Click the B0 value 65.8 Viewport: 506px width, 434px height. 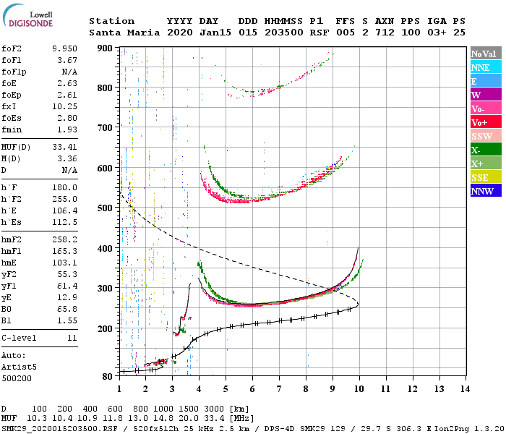[67, 309]
